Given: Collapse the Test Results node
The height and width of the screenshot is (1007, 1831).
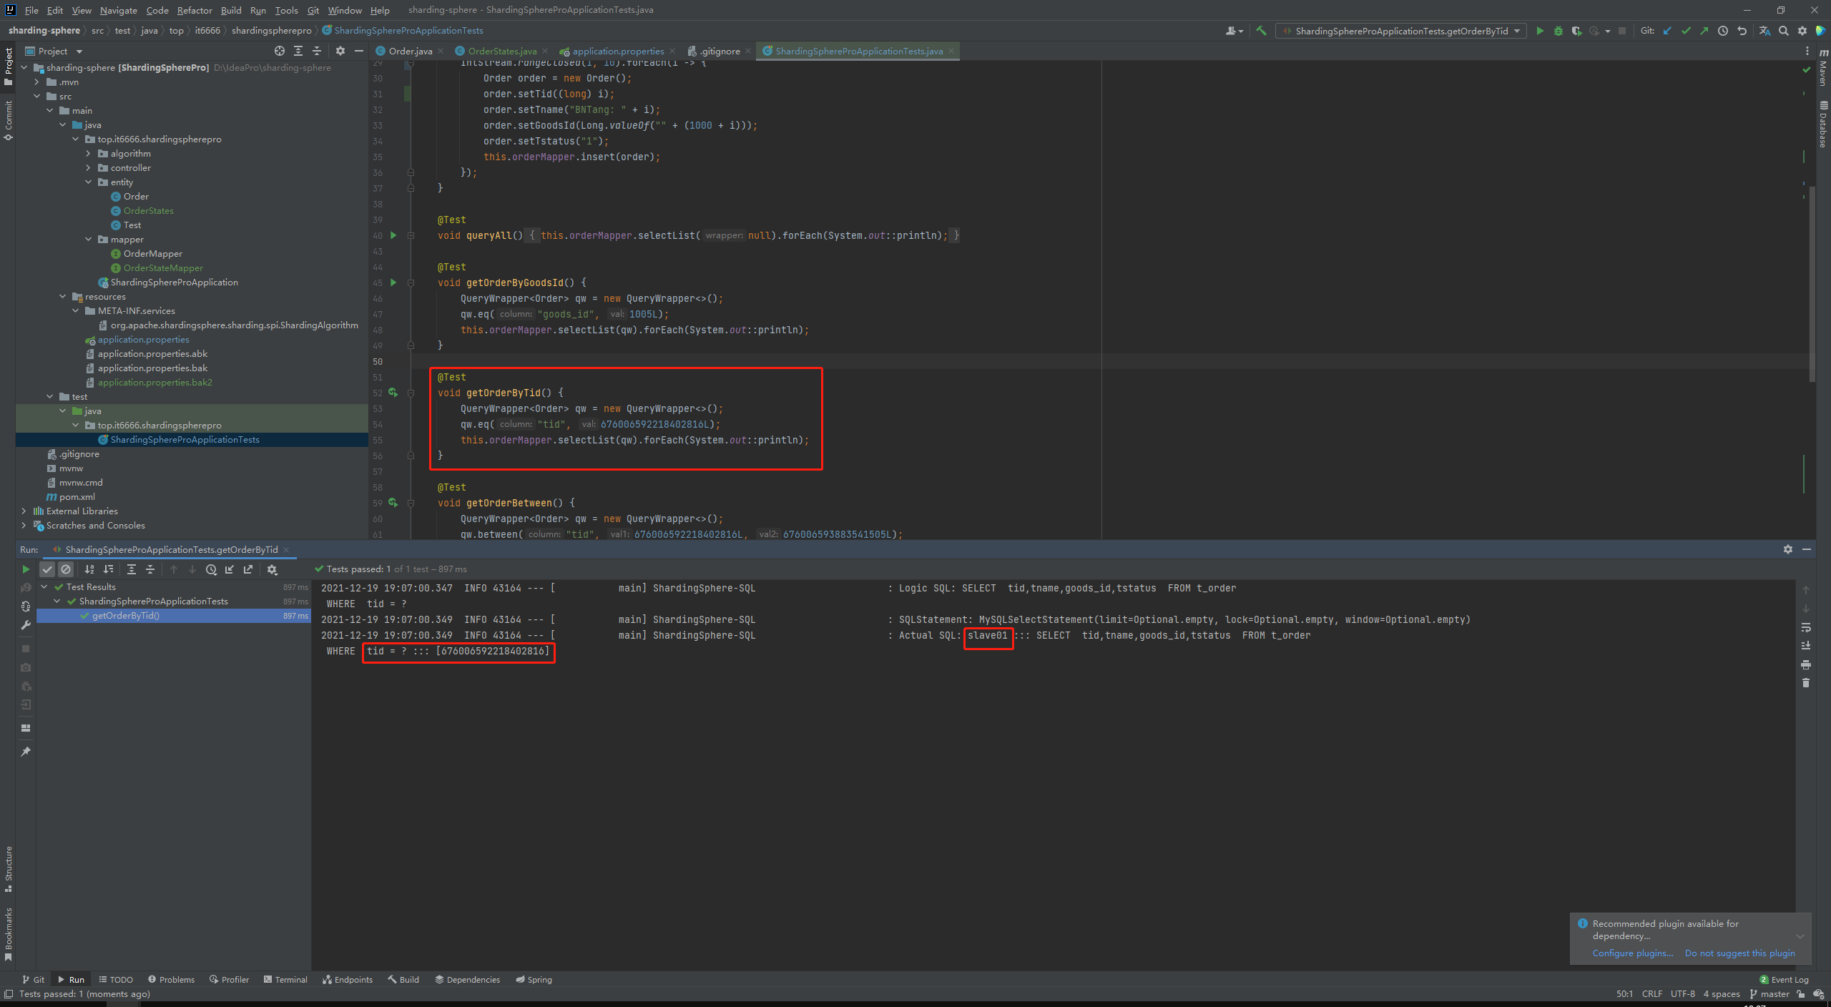Looking at the screenshot, I should coord(44,587).
